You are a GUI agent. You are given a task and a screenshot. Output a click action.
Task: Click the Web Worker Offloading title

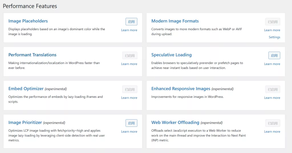point(175,123)
